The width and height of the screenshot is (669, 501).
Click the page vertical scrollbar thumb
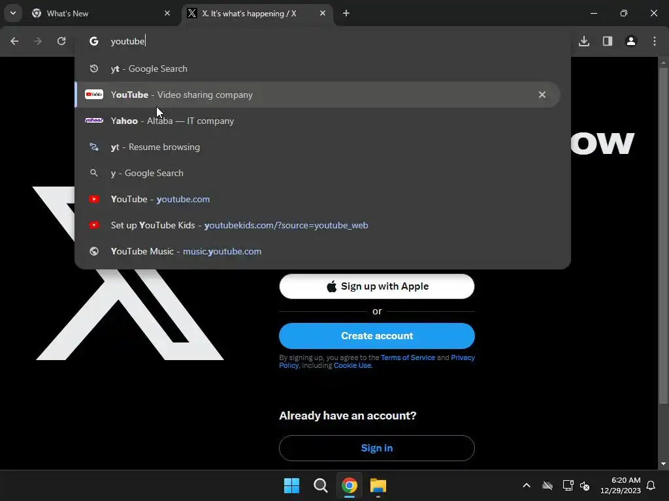click(663, 234)
